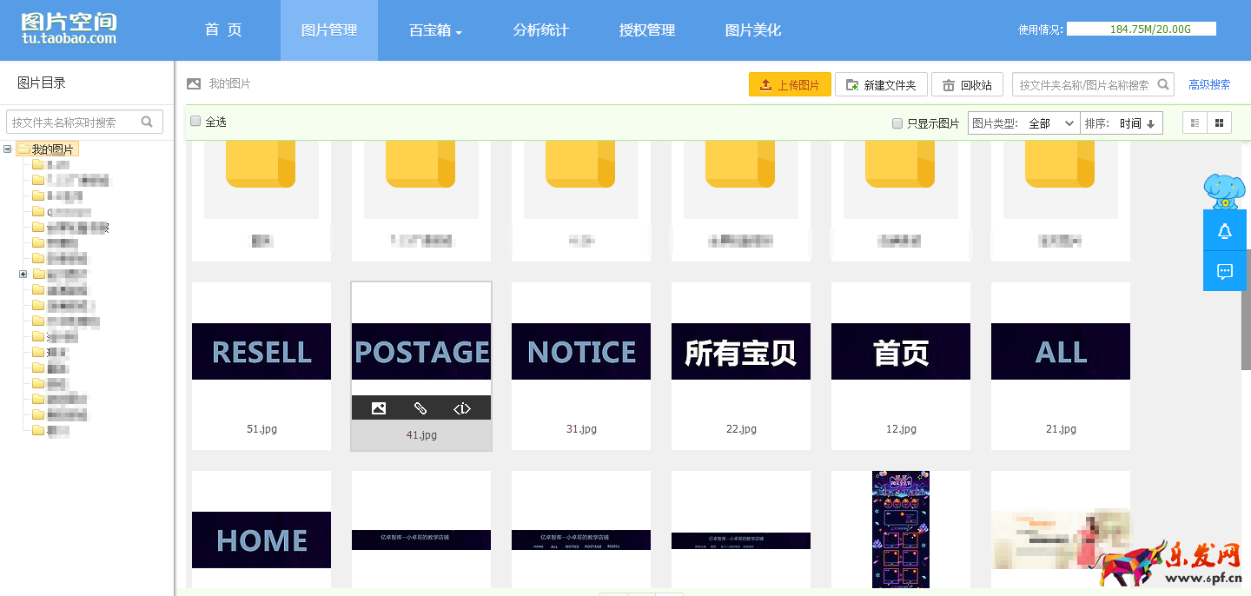
Task: Check the 全选 select-all checkbox
Action: 196,122
